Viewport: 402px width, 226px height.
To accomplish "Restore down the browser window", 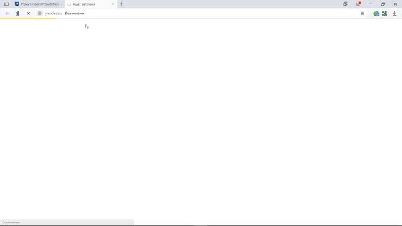I will pyautogui.click(x=383, y=4).
